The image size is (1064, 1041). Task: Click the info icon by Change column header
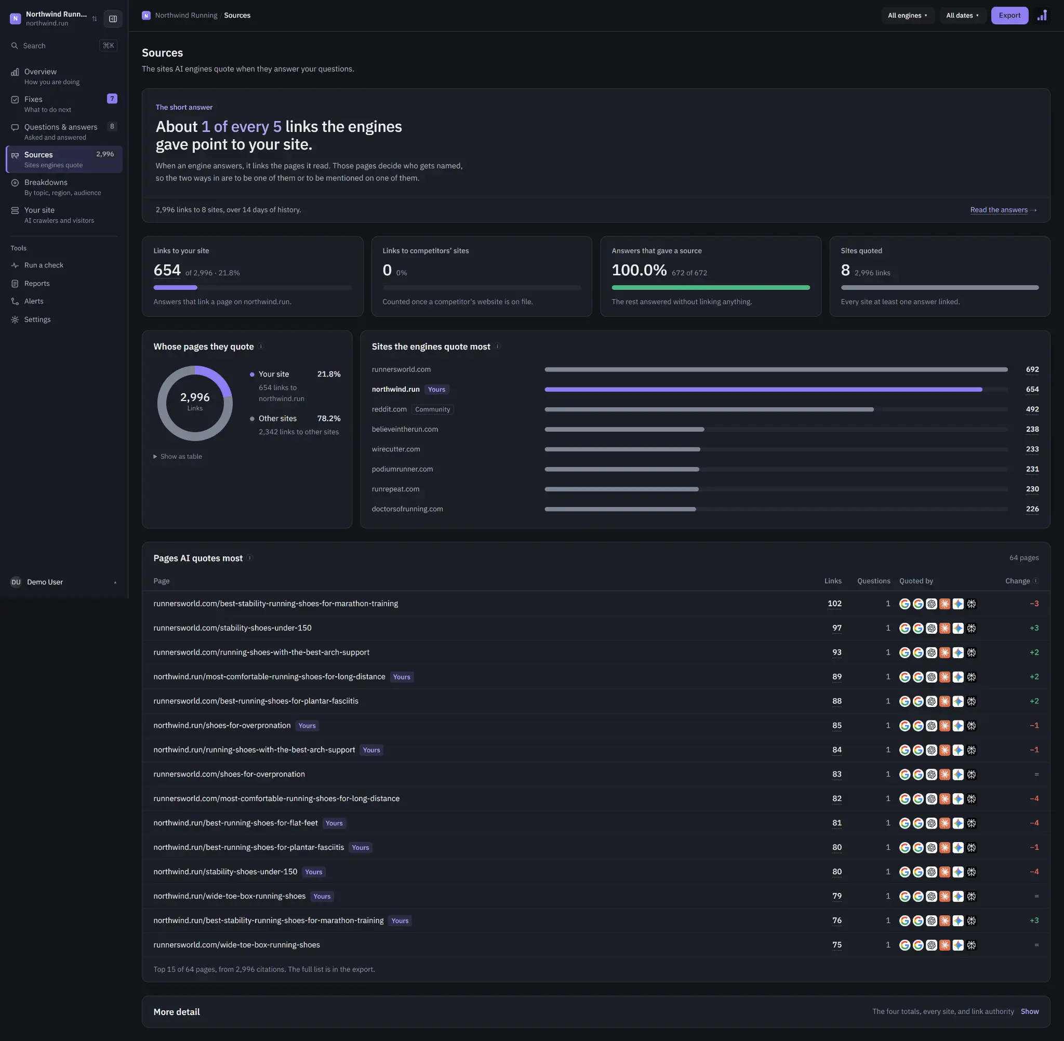[1035, 581]
